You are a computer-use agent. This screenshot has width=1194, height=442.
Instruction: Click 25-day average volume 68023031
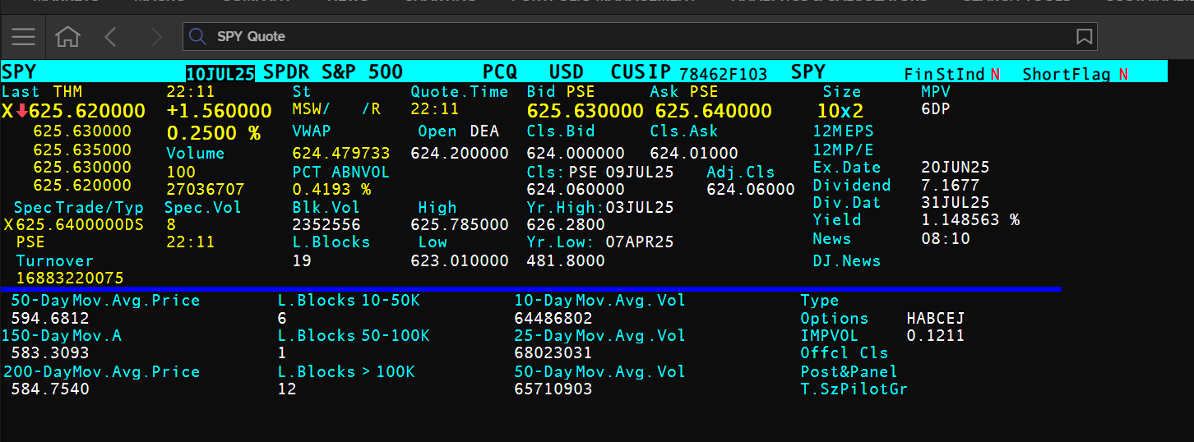553,354
